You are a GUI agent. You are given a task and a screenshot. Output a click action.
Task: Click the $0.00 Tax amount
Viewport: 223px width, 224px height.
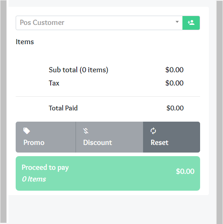pyautogui.click(x=174, y=83)
